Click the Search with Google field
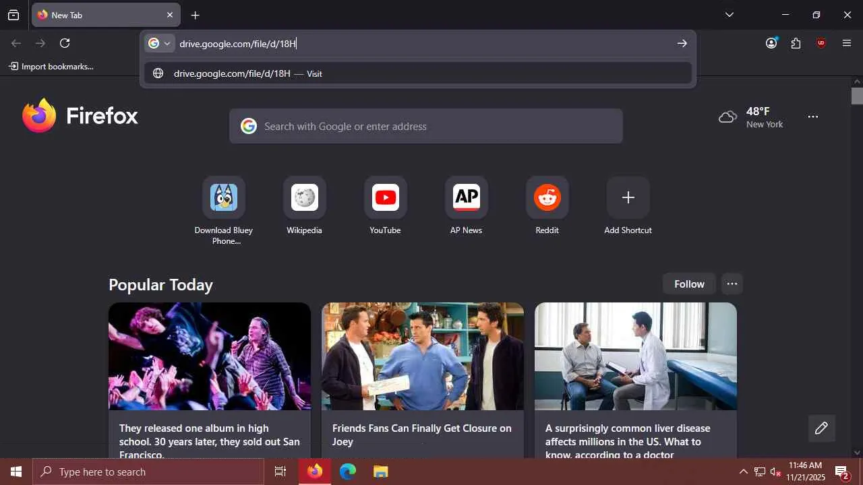This screenshot has height=485, width=863. tap(426, 126)
